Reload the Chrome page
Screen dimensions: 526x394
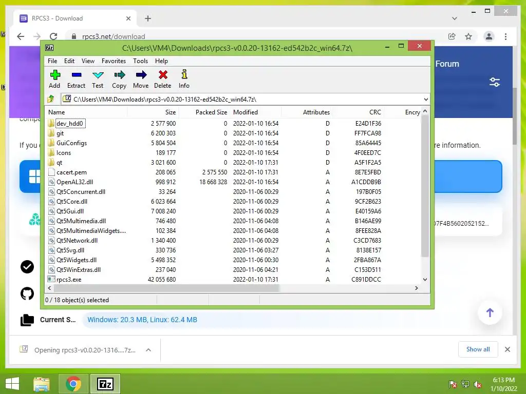[x=53, y=36]
